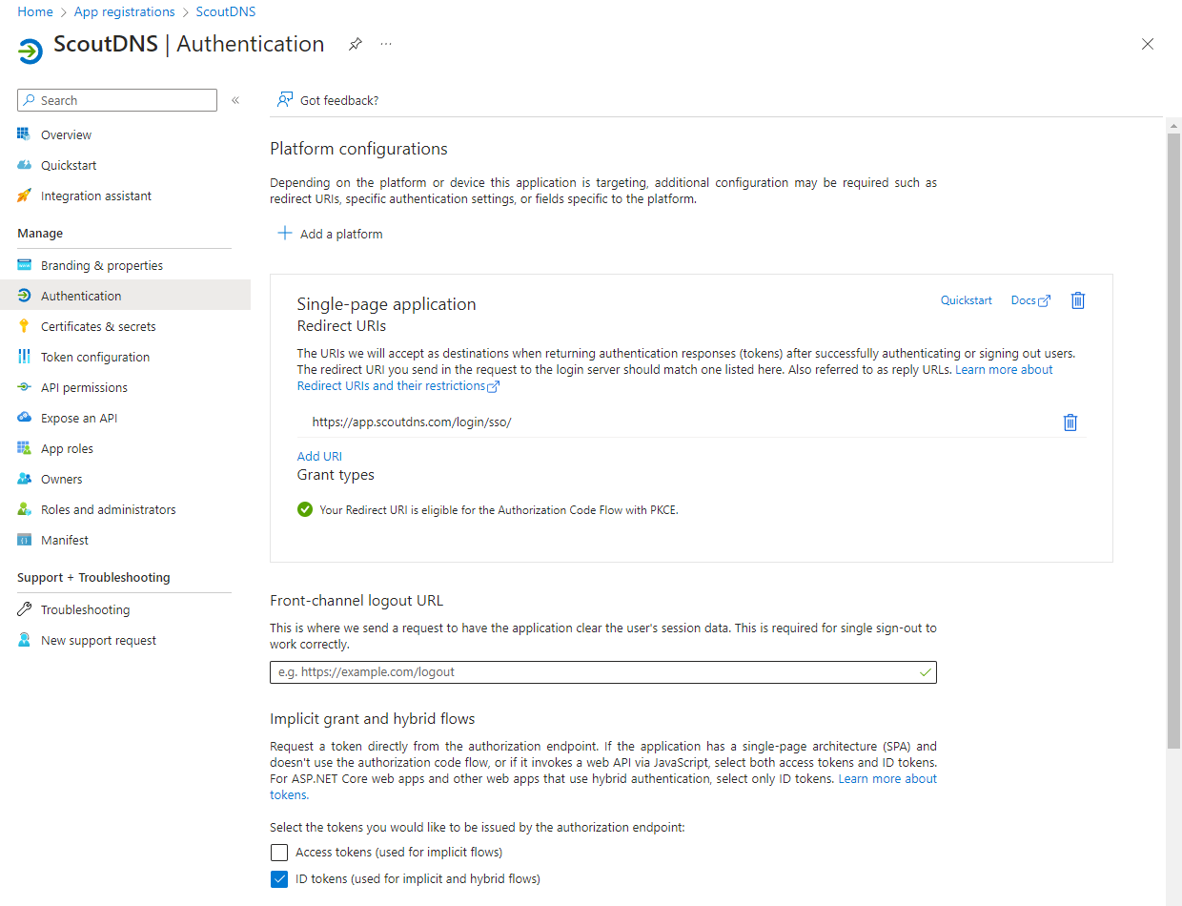1182x906 pixels.
Task: Go to the Home breadcrumb
Action: click(x=35, y=11)
